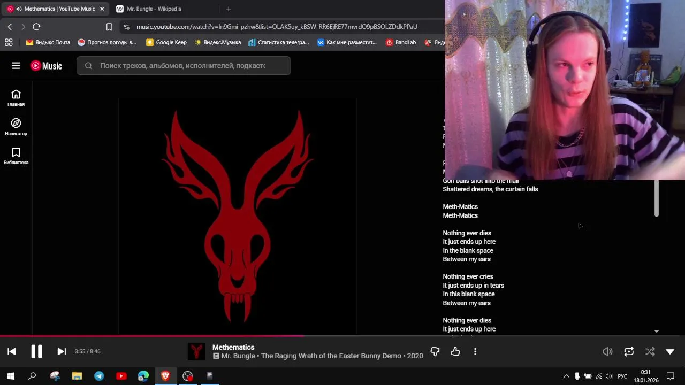The image size is (685, 385).
Task: Open Библиотека in sidebar
Action: click(x=16, y=156)
